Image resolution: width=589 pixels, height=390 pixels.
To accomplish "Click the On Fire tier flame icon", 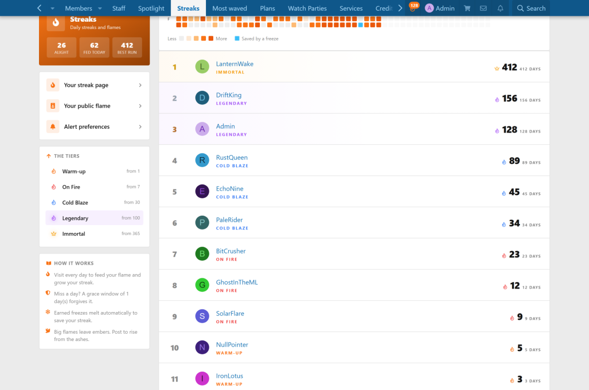I will (53, 187).
